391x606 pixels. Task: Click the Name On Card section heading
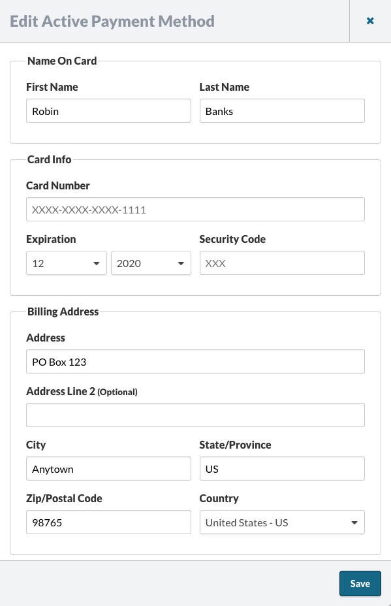[62, 61]
